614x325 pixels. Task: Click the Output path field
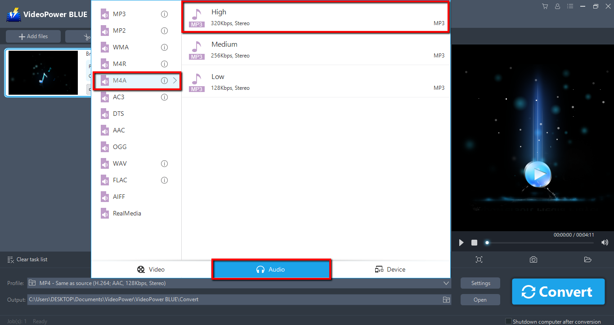coord(234,299)
